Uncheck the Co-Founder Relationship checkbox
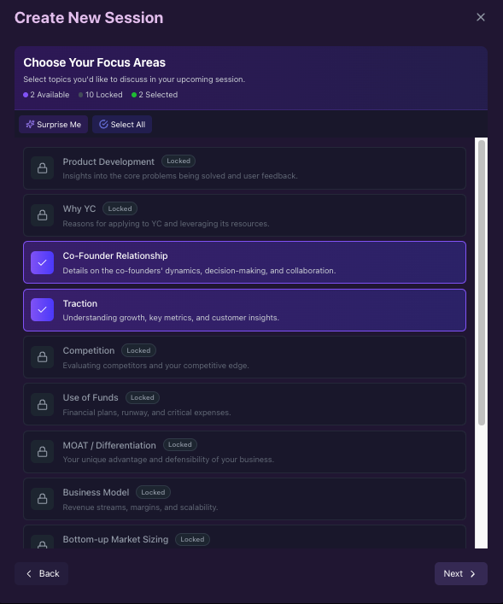The image size is (503, 604). 43,262
